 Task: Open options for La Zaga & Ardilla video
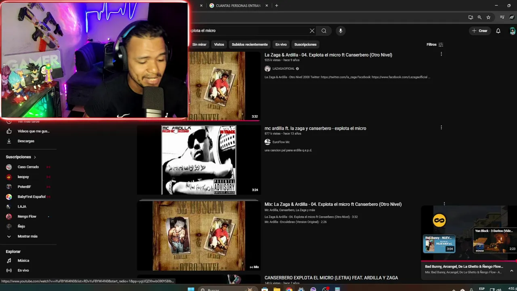(441, 54)
